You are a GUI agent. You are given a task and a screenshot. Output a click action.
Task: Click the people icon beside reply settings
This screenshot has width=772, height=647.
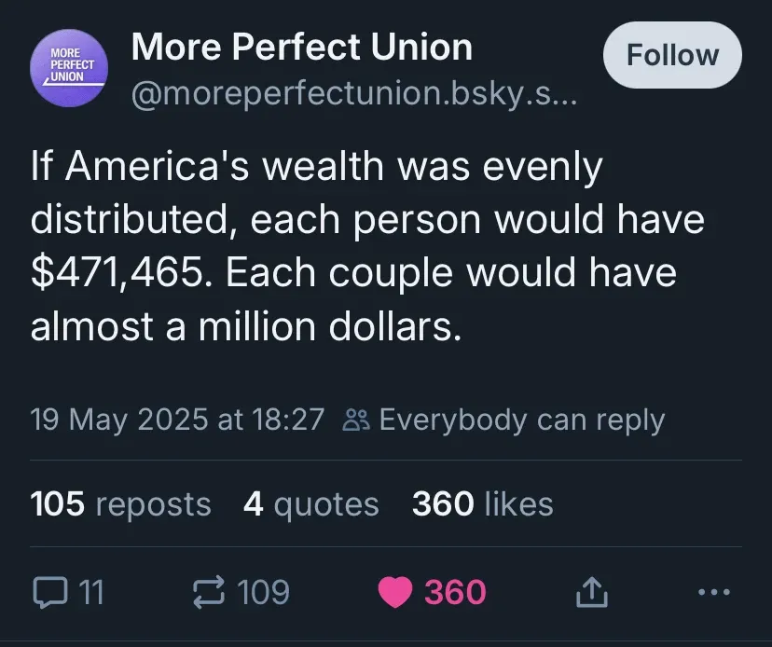[x=356, y=420]
